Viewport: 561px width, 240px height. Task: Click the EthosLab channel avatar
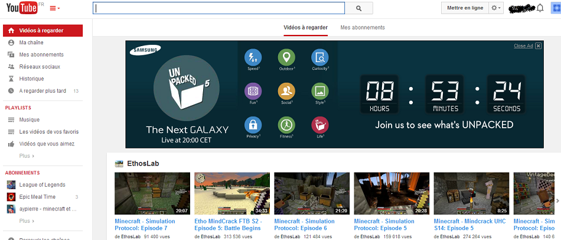(119, 164)
